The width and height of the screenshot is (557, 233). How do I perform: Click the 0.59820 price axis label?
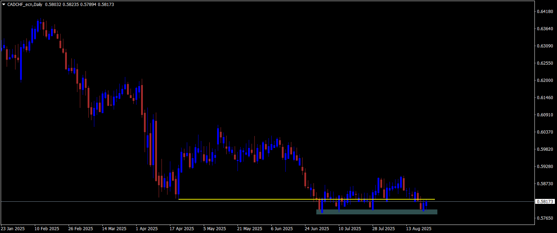545,149
